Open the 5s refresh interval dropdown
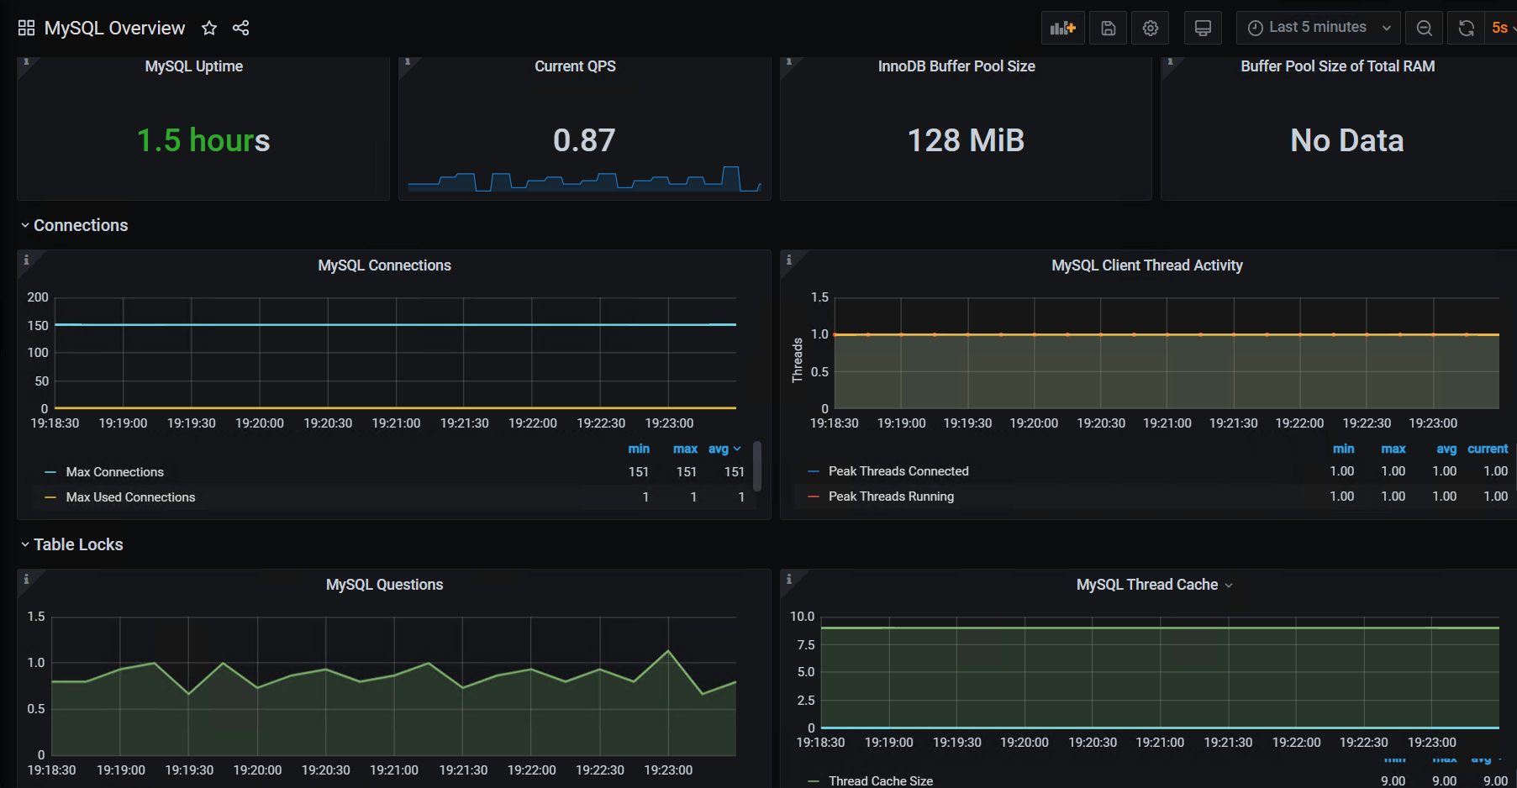The image size is (1517, 788). point(1503,28)
